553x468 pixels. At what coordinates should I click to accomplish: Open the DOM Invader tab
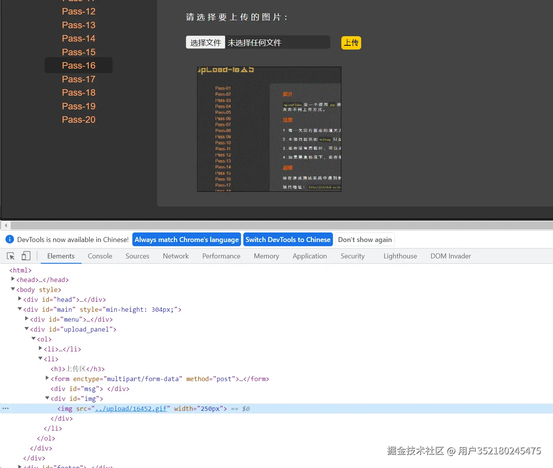(x=451, y=256)
